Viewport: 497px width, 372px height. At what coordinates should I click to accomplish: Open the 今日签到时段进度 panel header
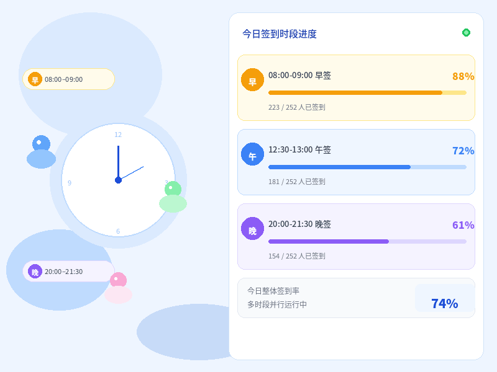[x=278, y=34]
